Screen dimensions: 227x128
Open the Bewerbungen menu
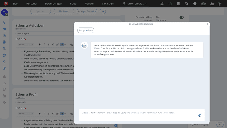(x=53, y=4)
